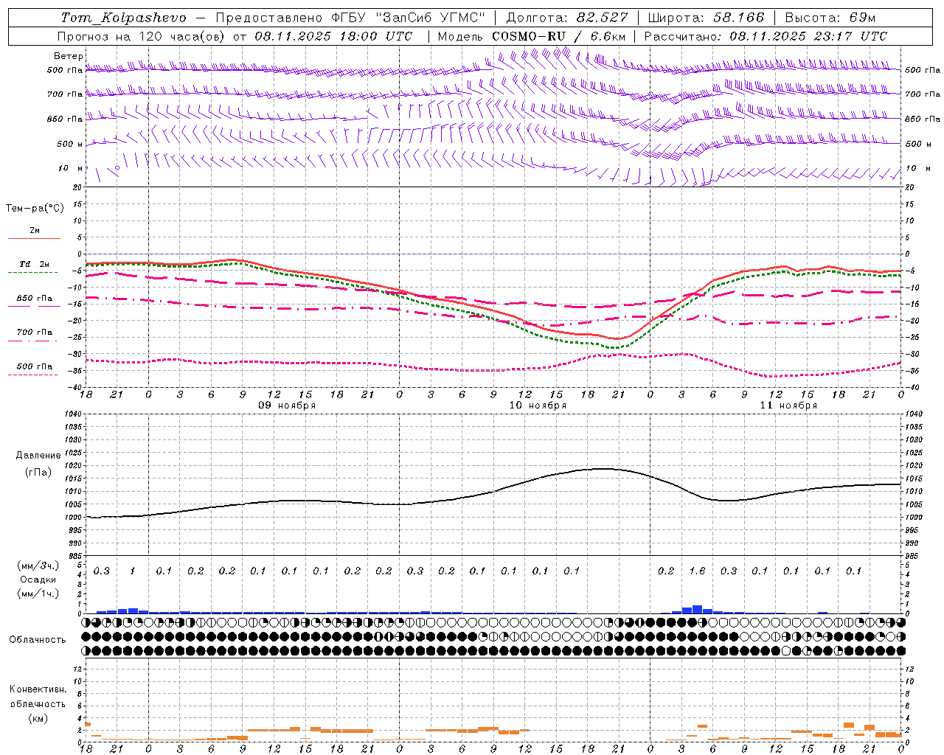Click the precipitation value 1 near the start
Image resolution: width=944 pixels, height=755 pixels.
(x=133, y=571)
